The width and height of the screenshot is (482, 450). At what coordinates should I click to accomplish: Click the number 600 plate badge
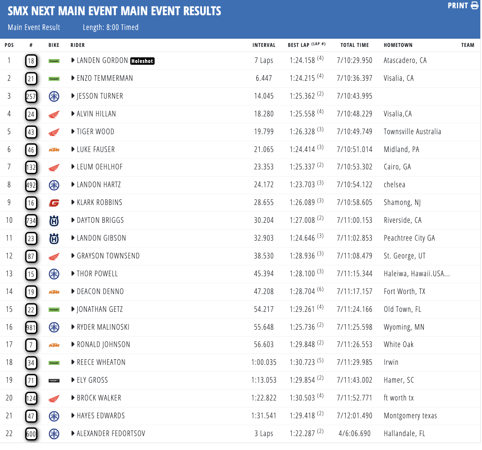click(31, 434)
